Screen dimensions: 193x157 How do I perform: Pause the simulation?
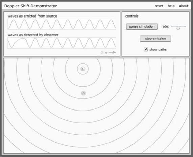click(142, 27)
